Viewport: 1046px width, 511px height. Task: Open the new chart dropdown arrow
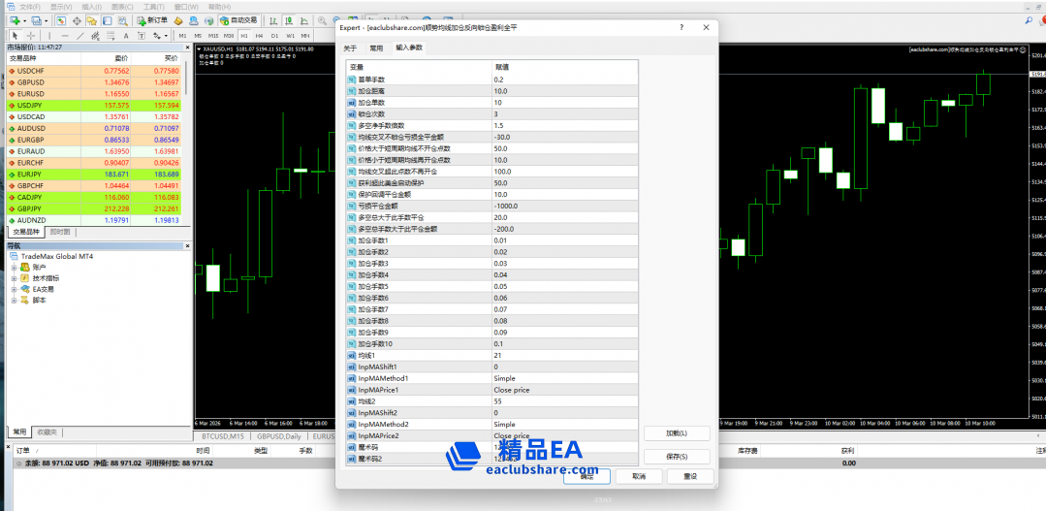click(x=23, y=20)
